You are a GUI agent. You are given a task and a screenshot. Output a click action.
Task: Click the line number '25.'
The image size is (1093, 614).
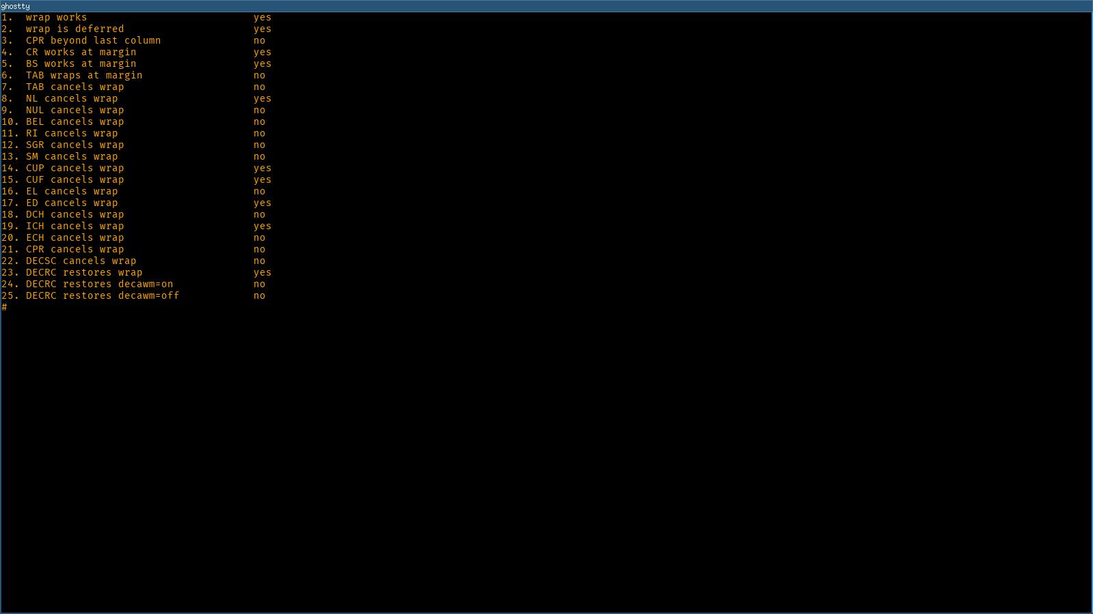coord(10,296)
